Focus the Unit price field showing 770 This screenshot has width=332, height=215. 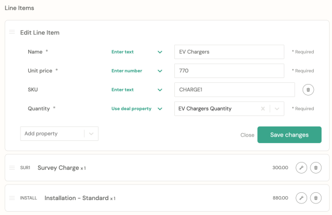[x=229, y=71]
